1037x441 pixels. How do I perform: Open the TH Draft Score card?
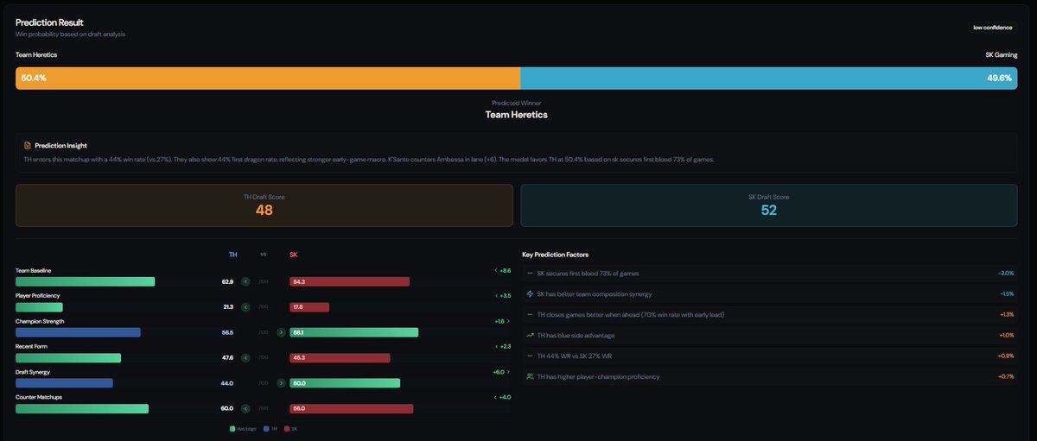(x=264, y=205)
